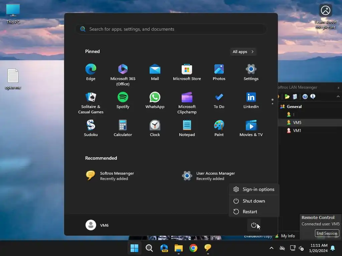Open network status tray icon

click(x=293, y=248)
